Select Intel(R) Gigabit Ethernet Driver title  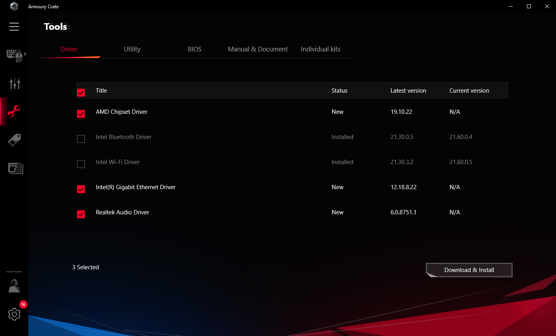pos(136,187)
